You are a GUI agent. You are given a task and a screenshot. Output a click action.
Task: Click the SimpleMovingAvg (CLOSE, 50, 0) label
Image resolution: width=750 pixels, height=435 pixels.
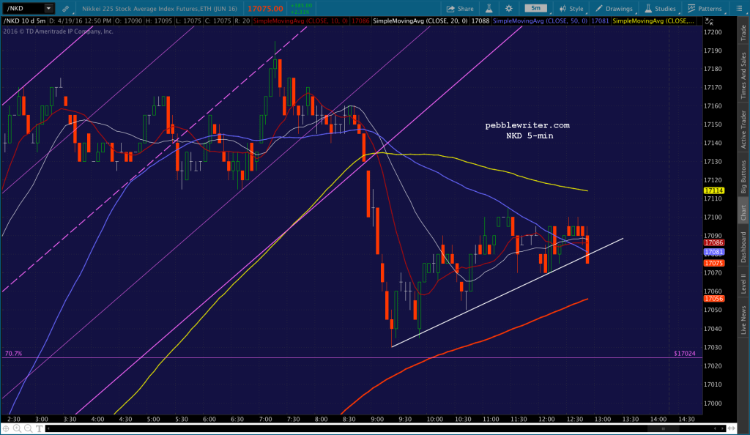click(540, 21)
